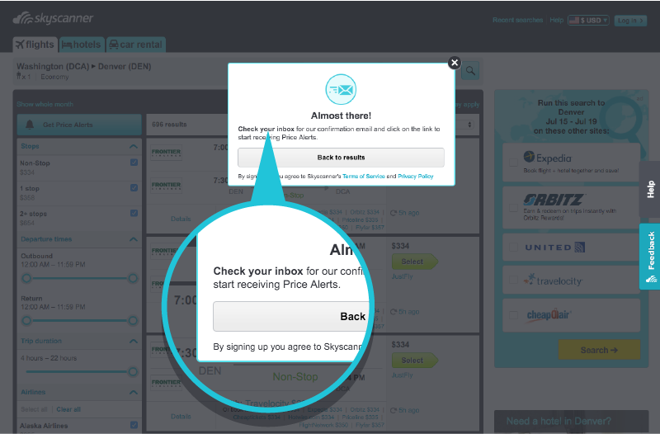Click the Return slider right handle

point(133,321)
